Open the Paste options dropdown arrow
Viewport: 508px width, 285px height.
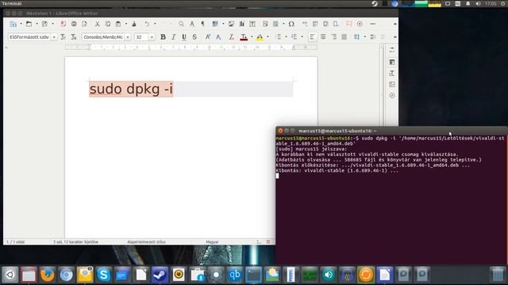coord(126,24)
